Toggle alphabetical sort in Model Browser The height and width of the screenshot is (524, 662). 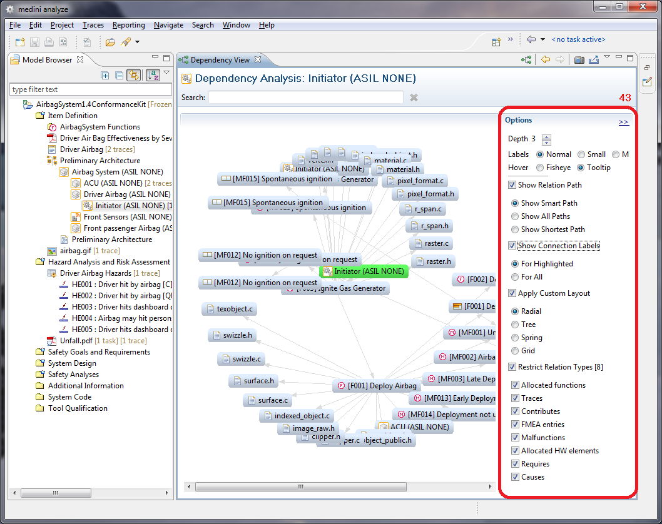point(153,75)
